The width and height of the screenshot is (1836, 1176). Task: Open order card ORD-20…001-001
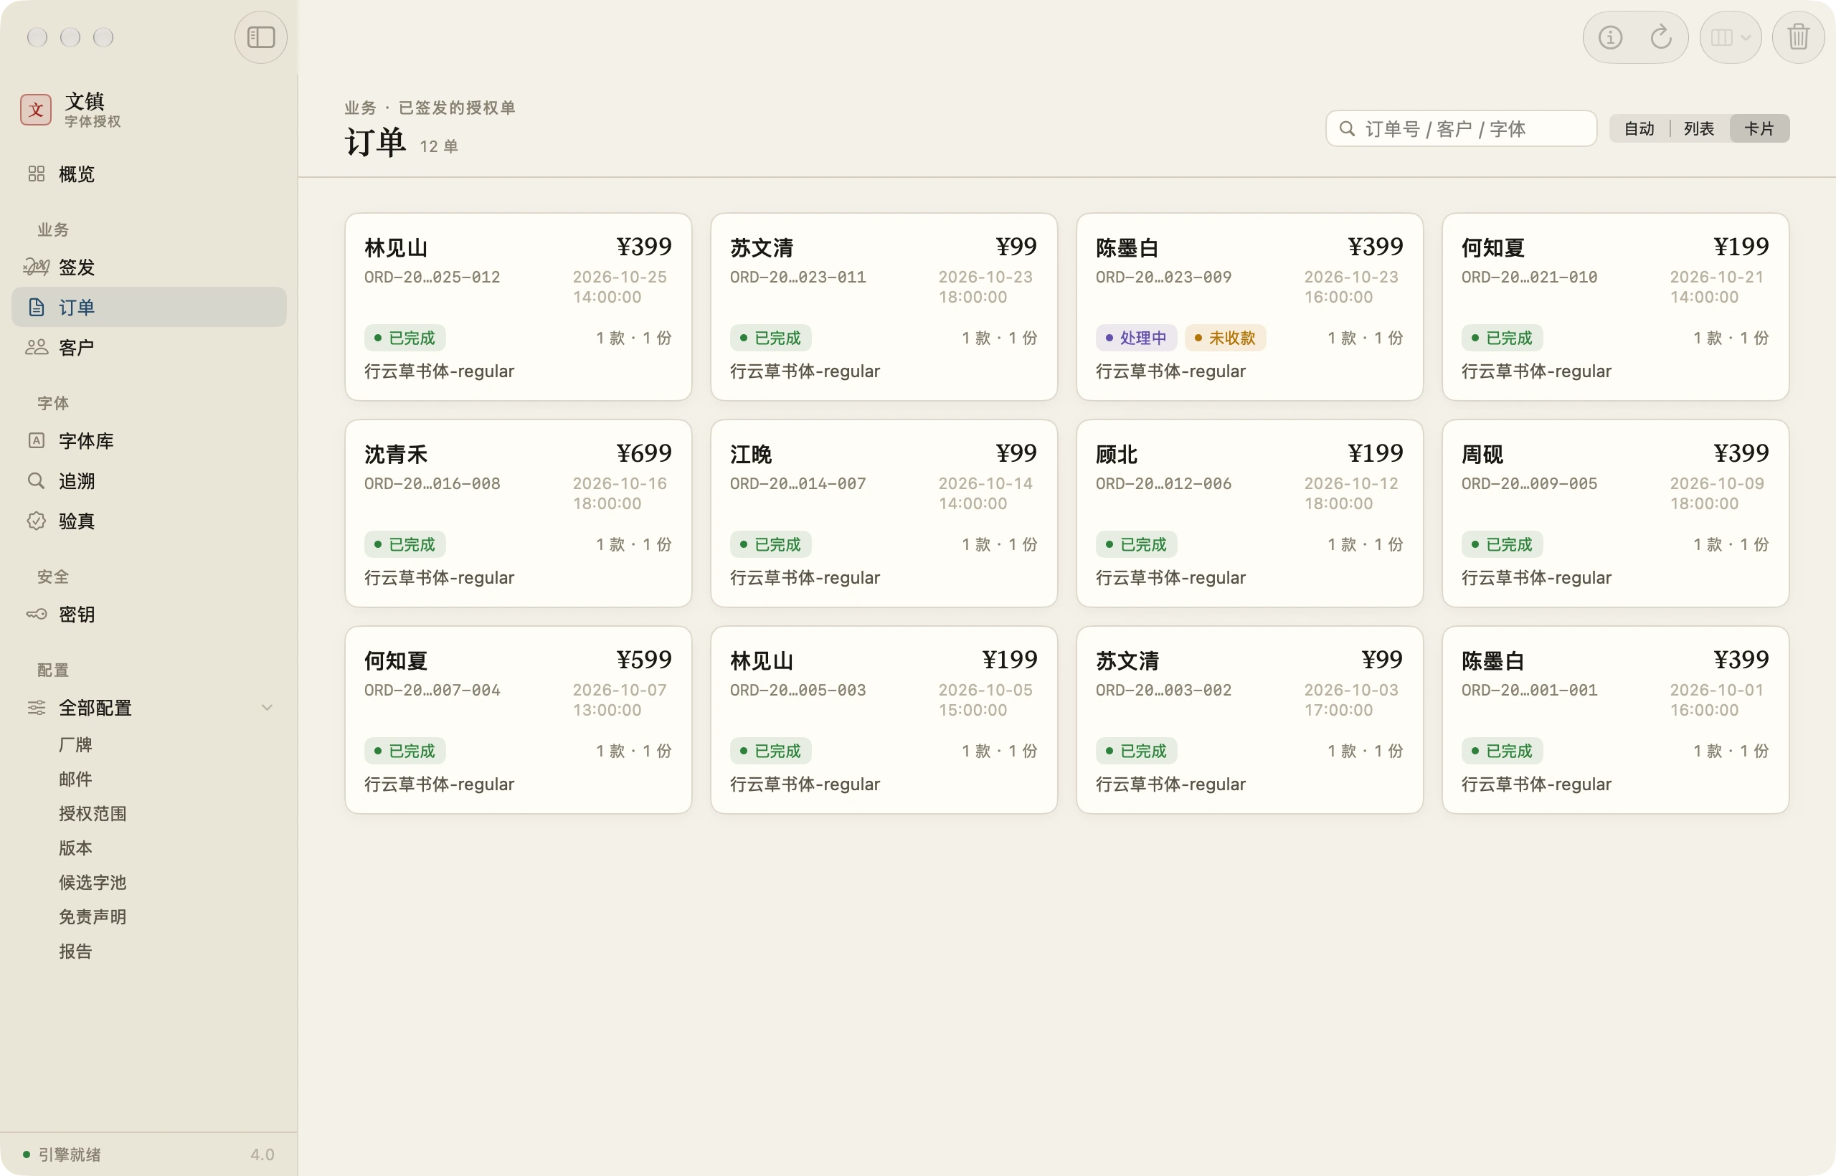point(1615,720)
